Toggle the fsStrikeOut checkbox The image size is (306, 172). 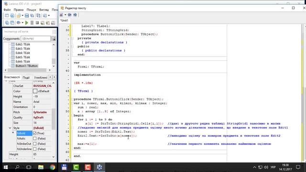coord(35,144)
